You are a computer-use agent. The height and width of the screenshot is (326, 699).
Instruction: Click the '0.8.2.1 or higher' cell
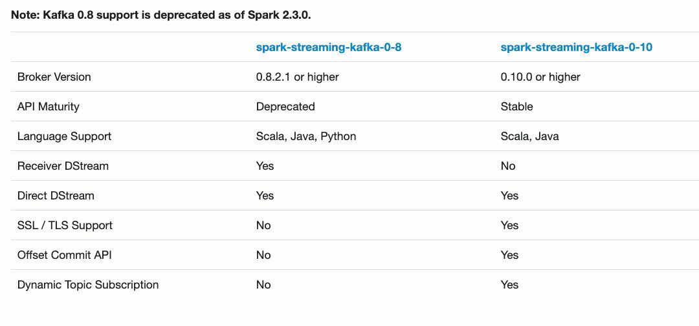coord(297,77)
